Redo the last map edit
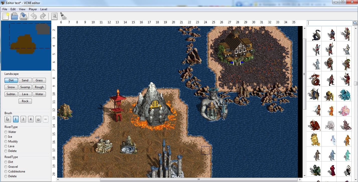 click(x=43, y=16)
